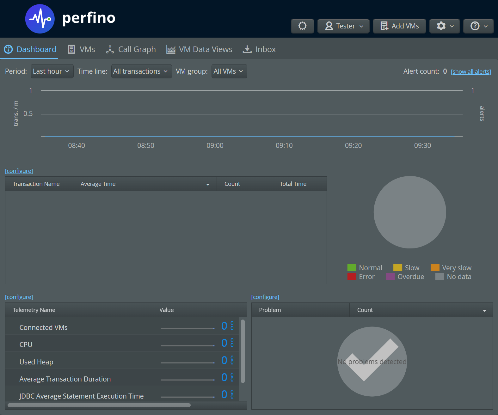Click the show all alerts link
The width and height of the screenshot is (498, 415).
(470, 72)
